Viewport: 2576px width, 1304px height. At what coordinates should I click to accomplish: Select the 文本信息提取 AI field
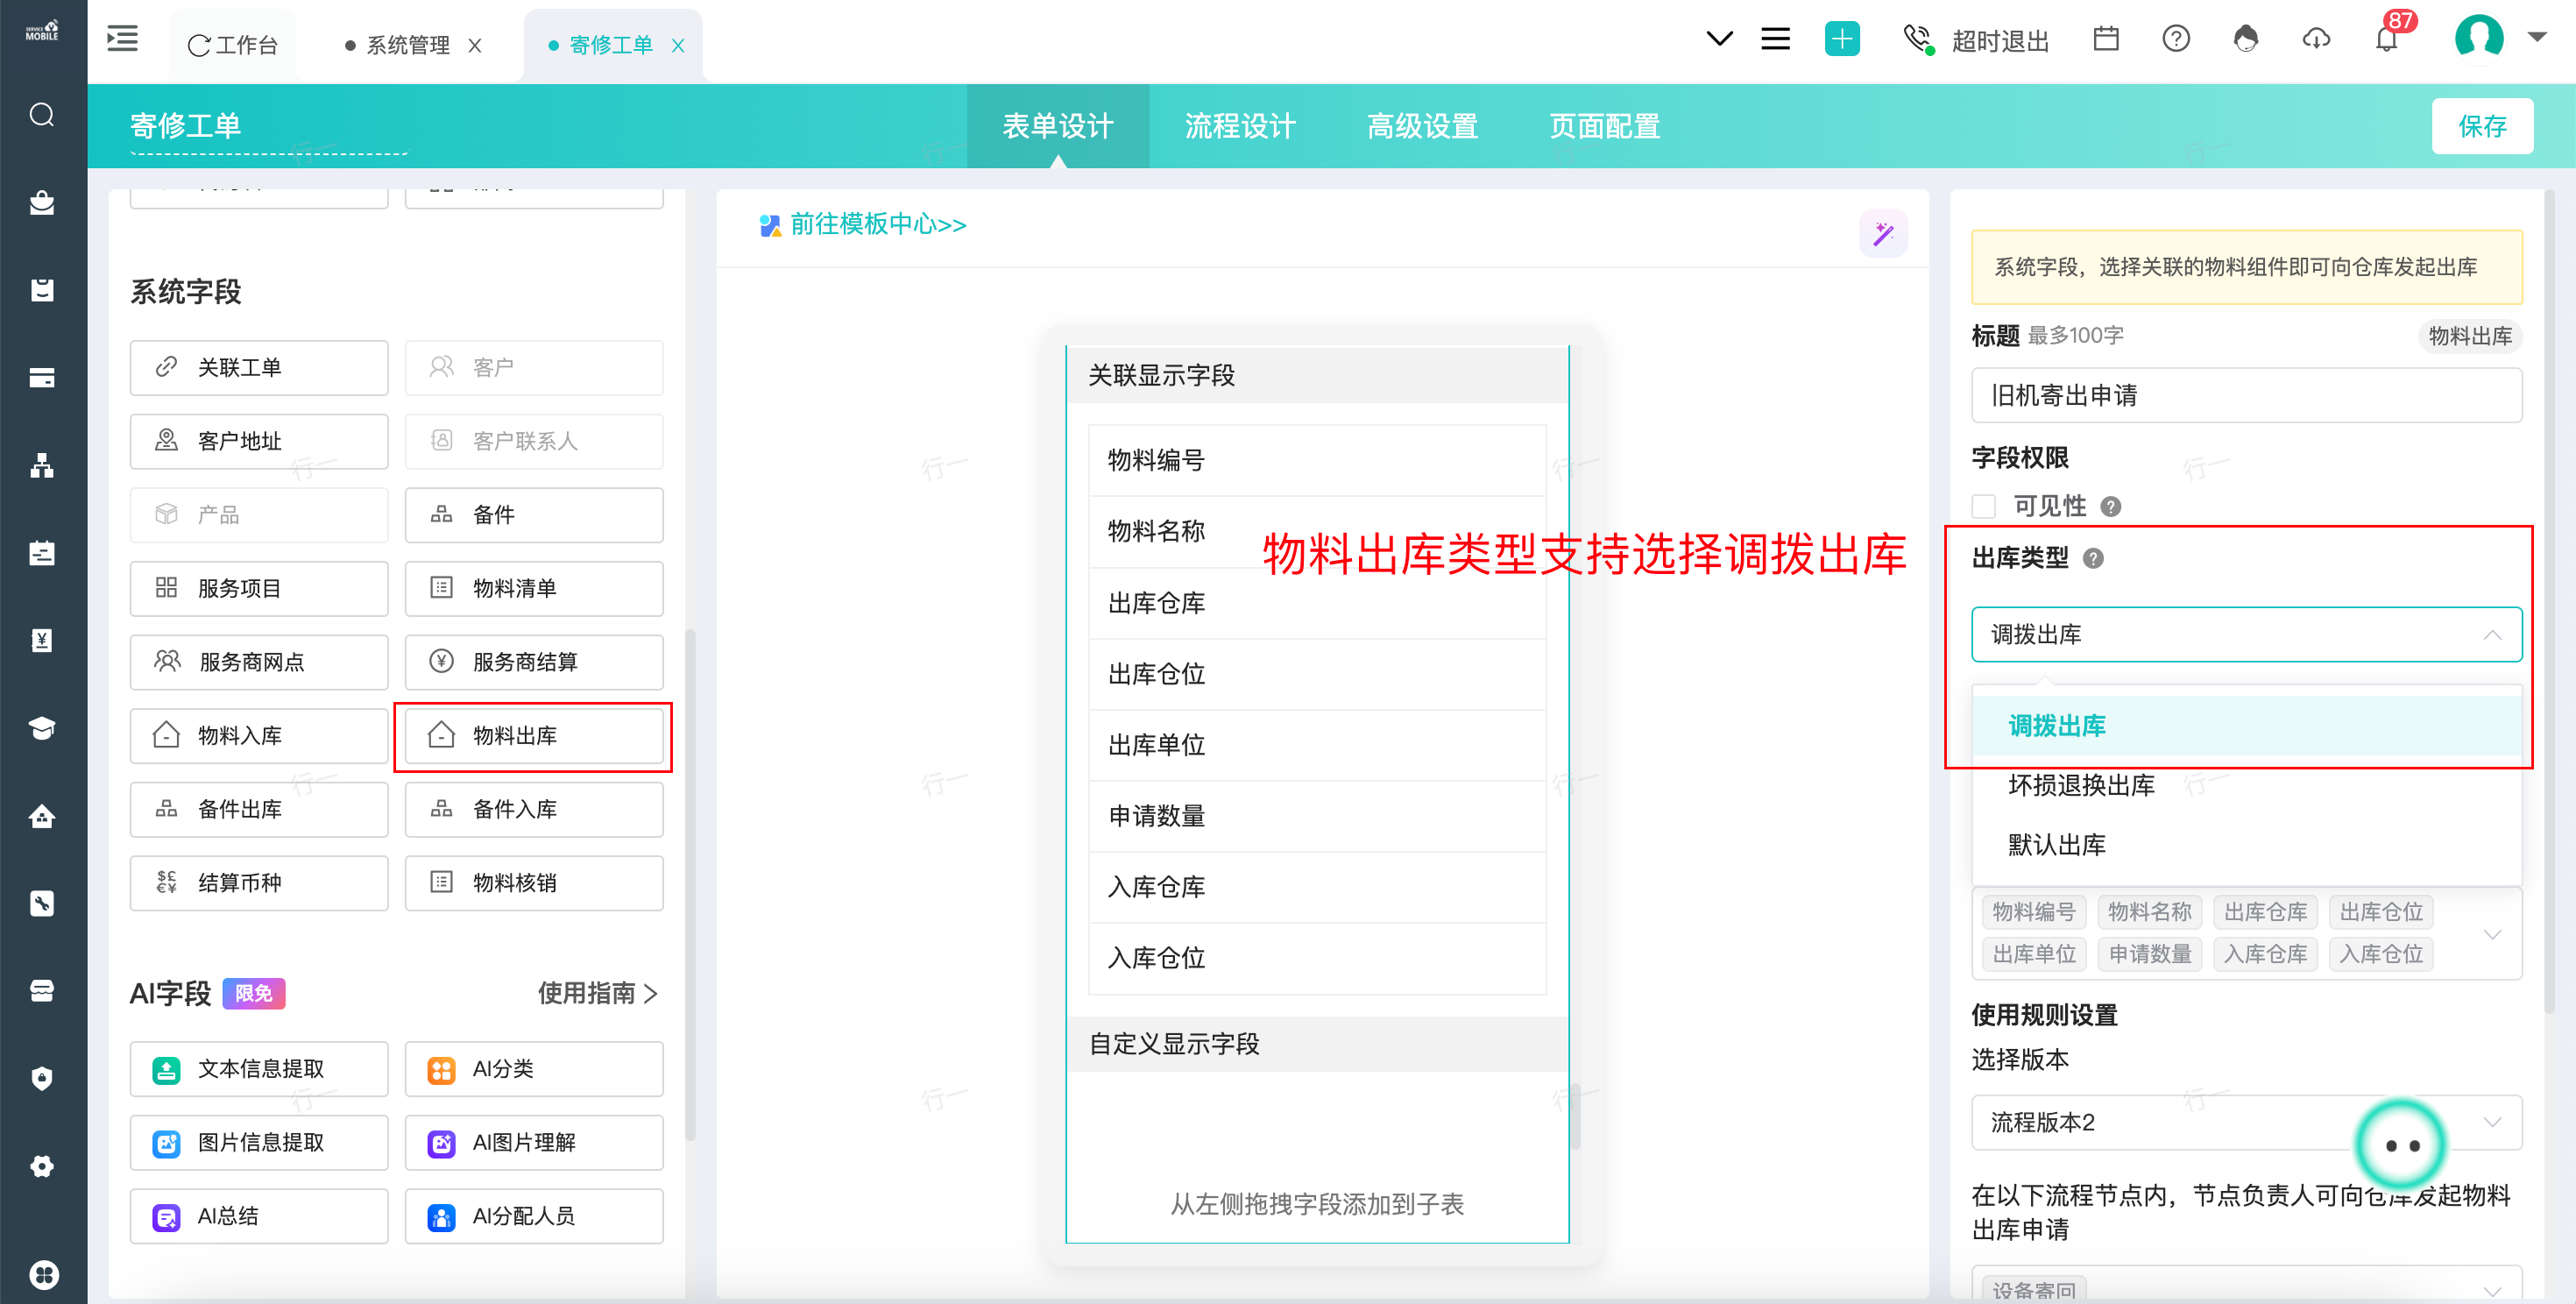[x=259, y=1069]
